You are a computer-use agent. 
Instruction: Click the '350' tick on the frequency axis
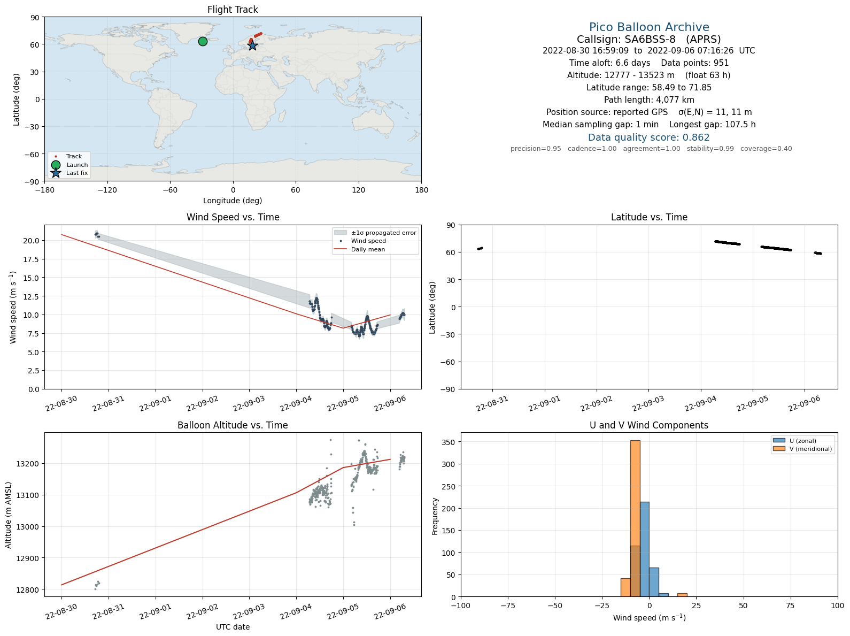pyautogui.click(x=449, y=442)
